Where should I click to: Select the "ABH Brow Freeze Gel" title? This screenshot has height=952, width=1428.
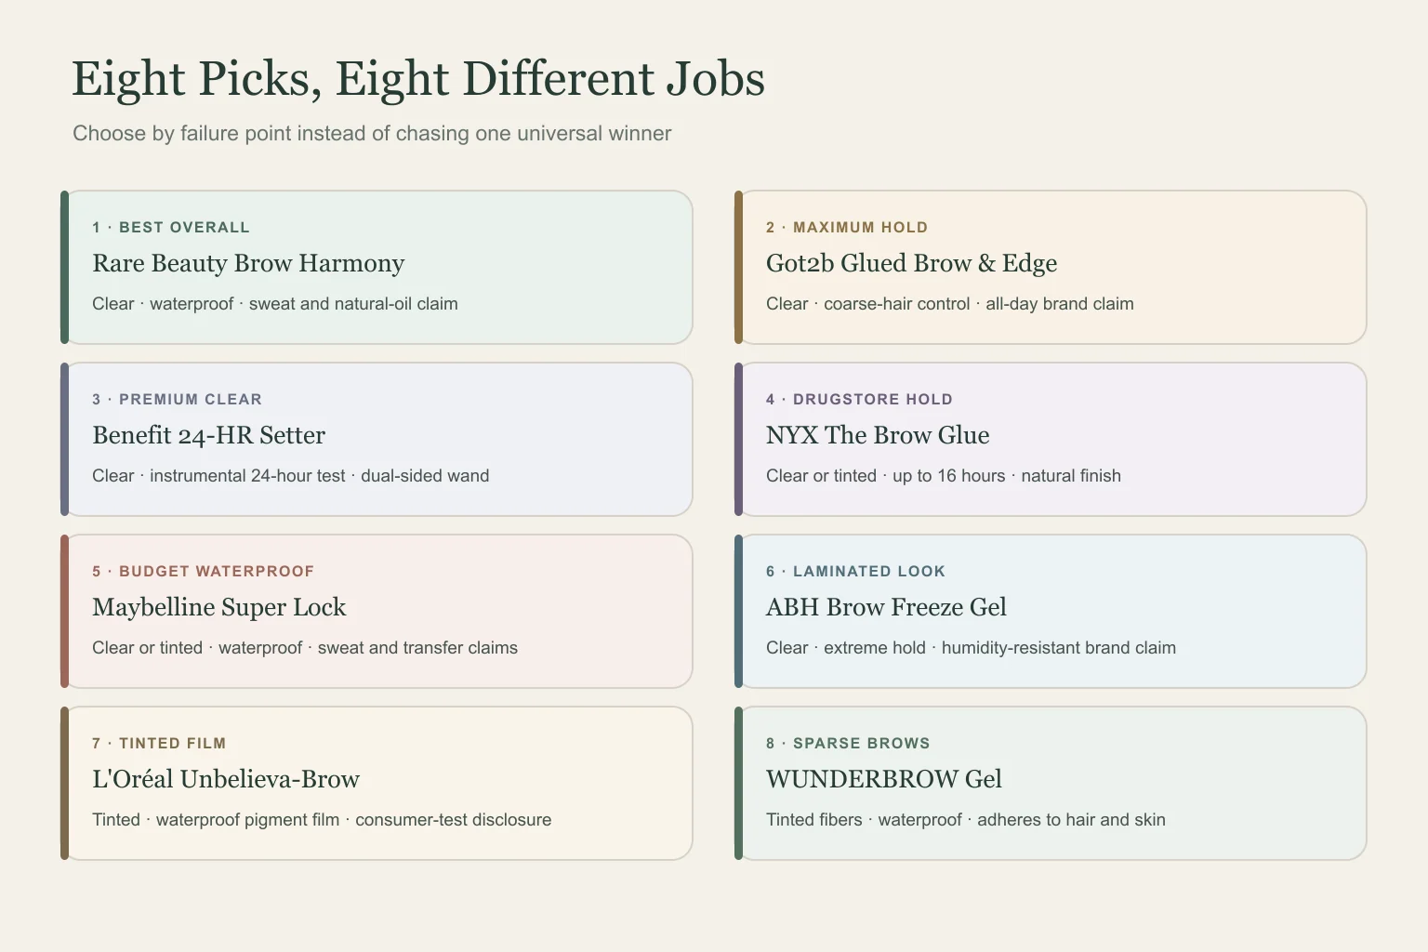[886, 607]
